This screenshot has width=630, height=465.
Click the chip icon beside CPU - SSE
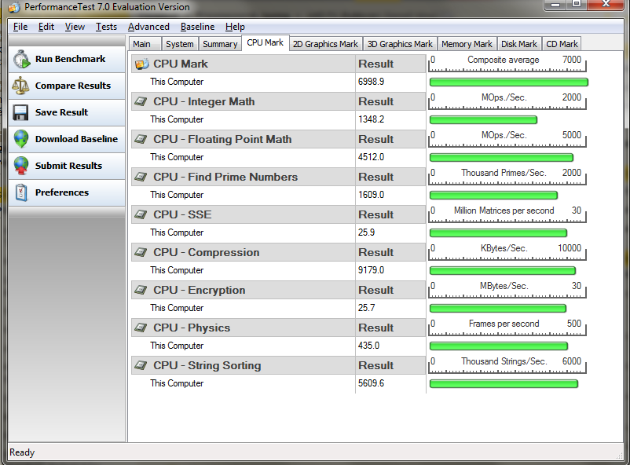tap(141, 214)
